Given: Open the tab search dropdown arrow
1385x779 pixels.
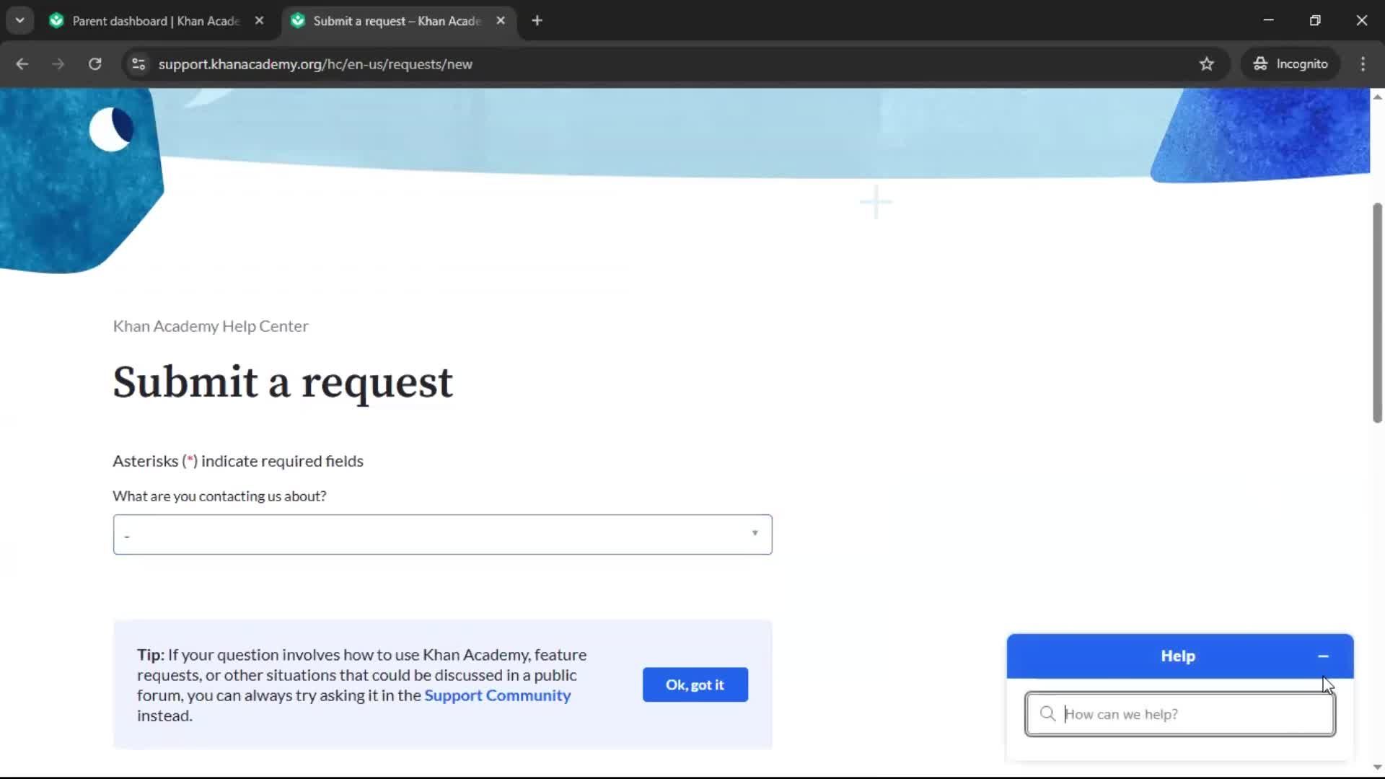Looking at the screenshot, I should click(20, 20).
